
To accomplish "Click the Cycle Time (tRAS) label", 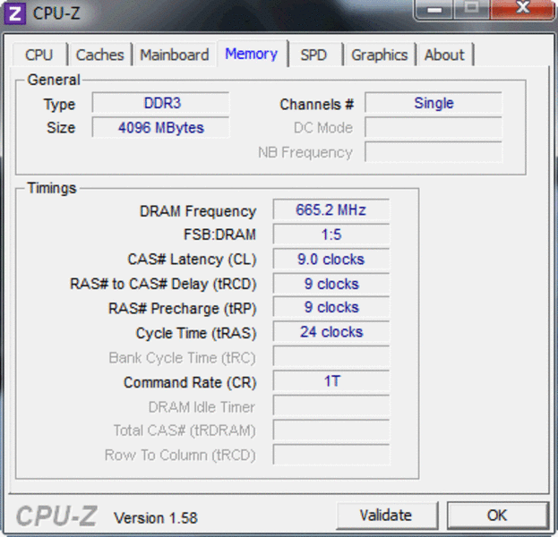I will [x=196, y=333].
